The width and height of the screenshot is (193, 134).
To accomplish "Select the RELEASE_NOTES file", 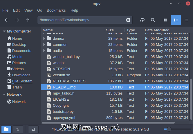I will tap(115, 81).
